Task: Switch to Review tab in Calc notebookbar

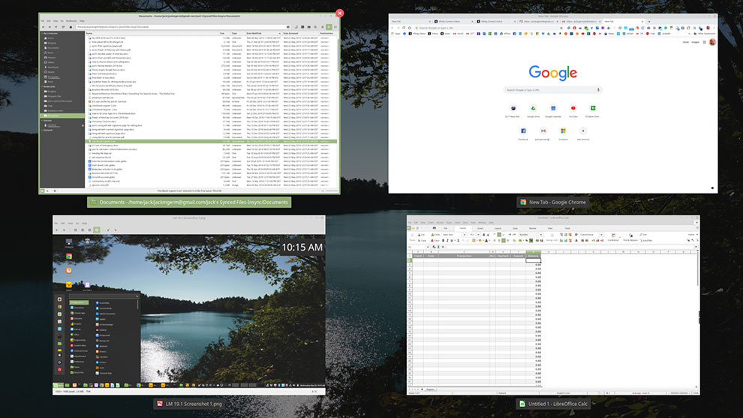Action: click(x=533, y=228)
